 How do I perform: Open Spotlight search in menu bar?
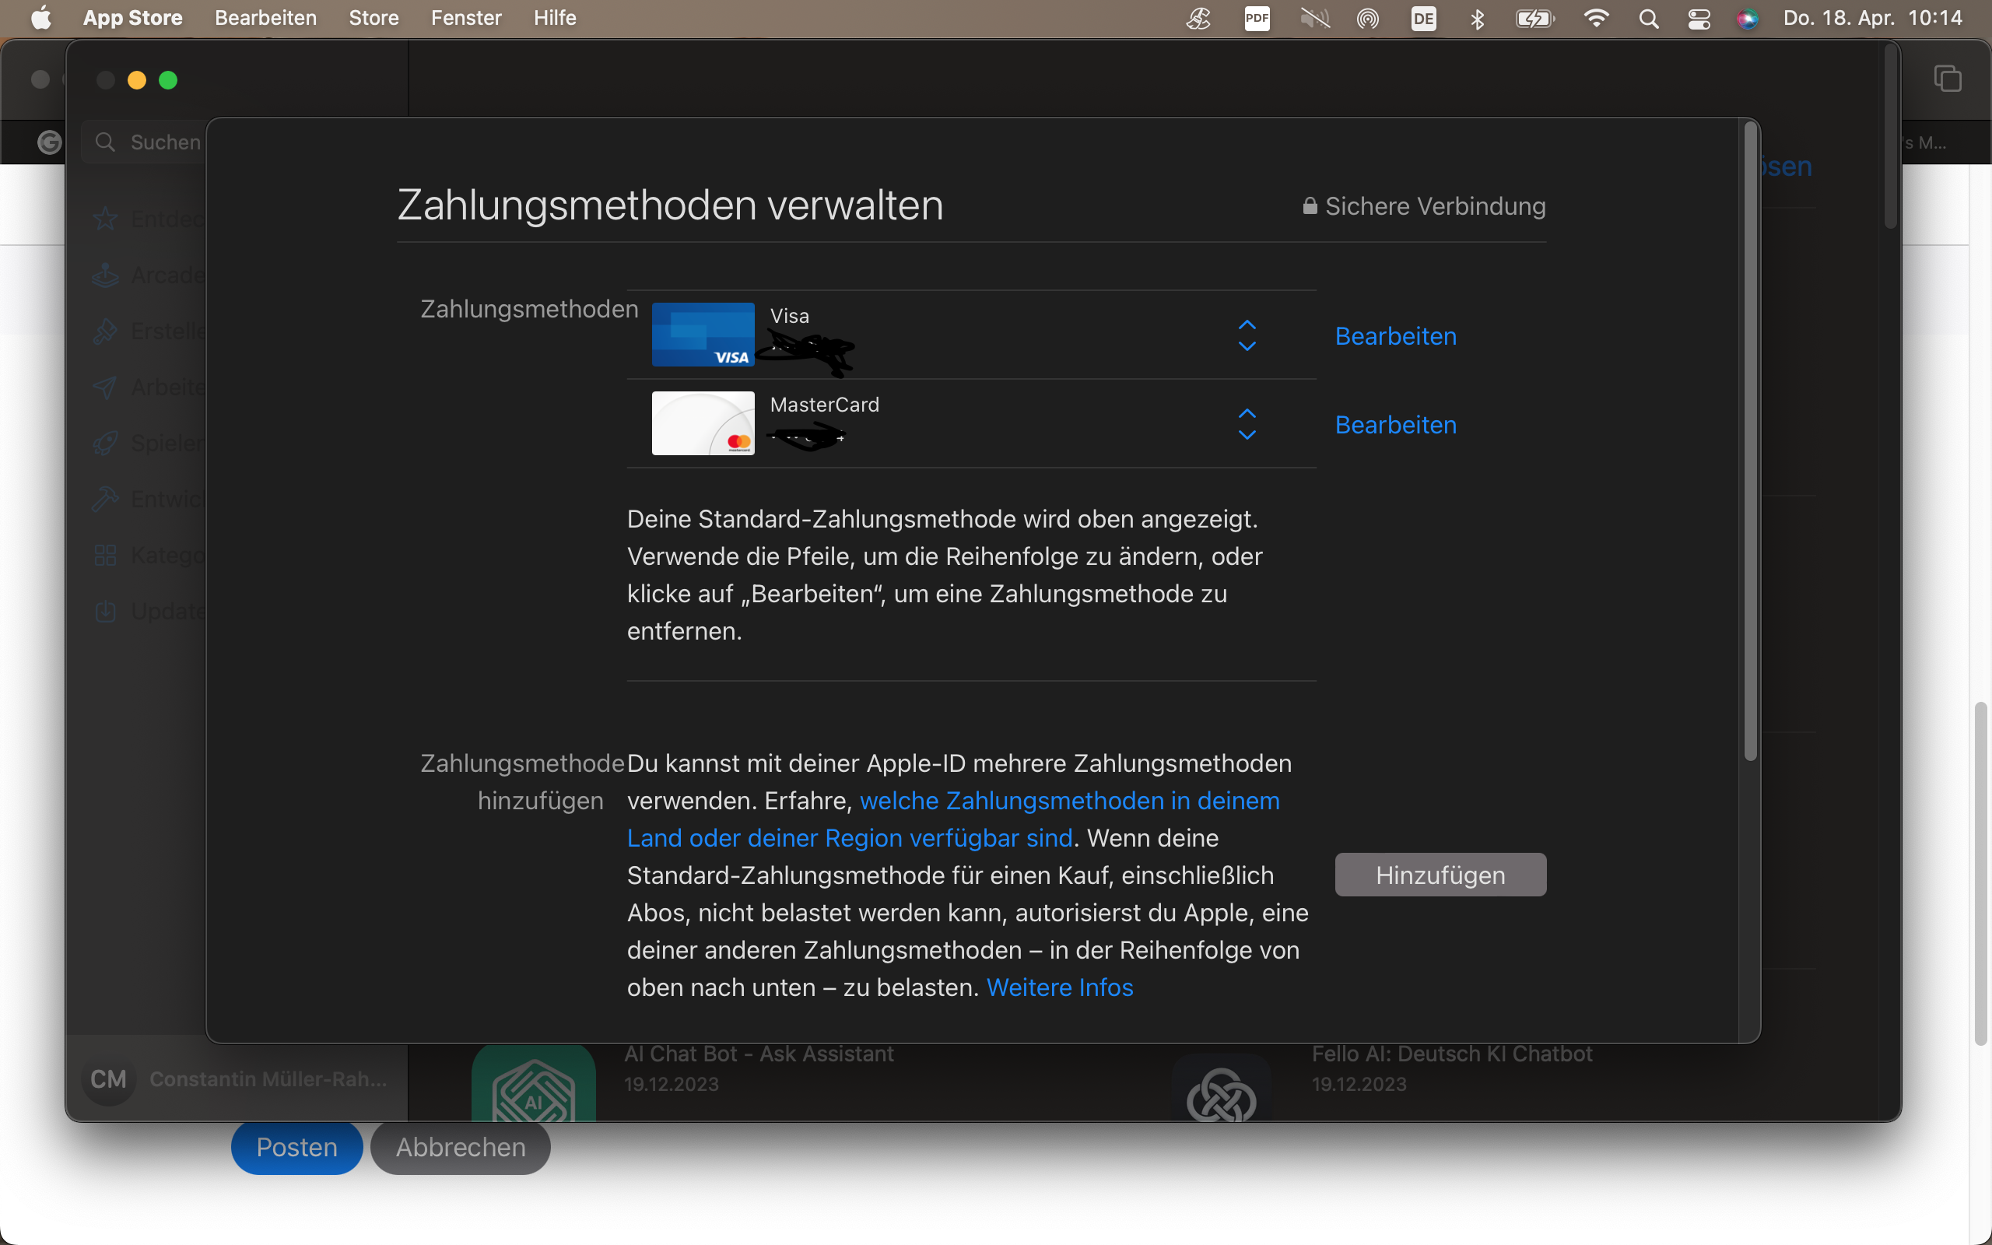pyautogui.click(x=1648, y=18)
